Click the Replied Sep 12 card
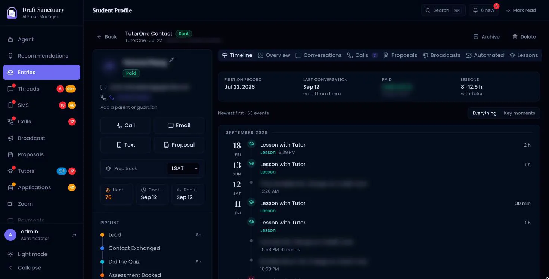This screenshot has width=549, height=279. (187, 194)
